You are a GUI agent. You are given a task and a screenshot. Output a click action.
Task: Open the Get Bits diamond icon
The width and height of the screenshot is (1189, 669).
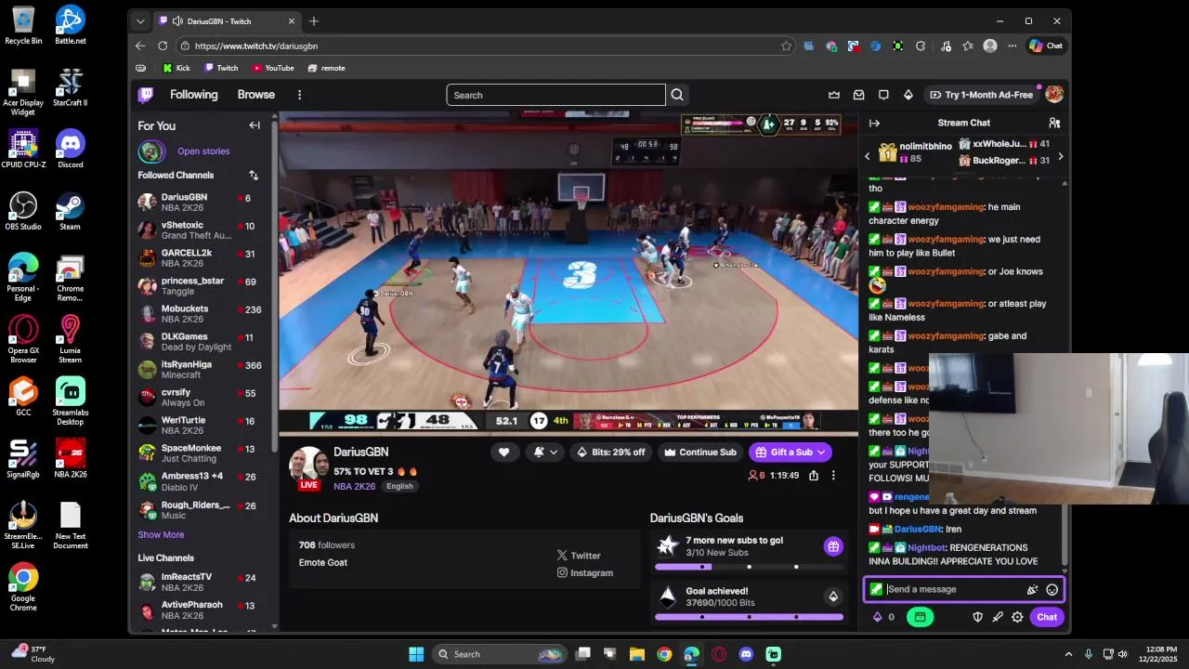tap(908, 95)
